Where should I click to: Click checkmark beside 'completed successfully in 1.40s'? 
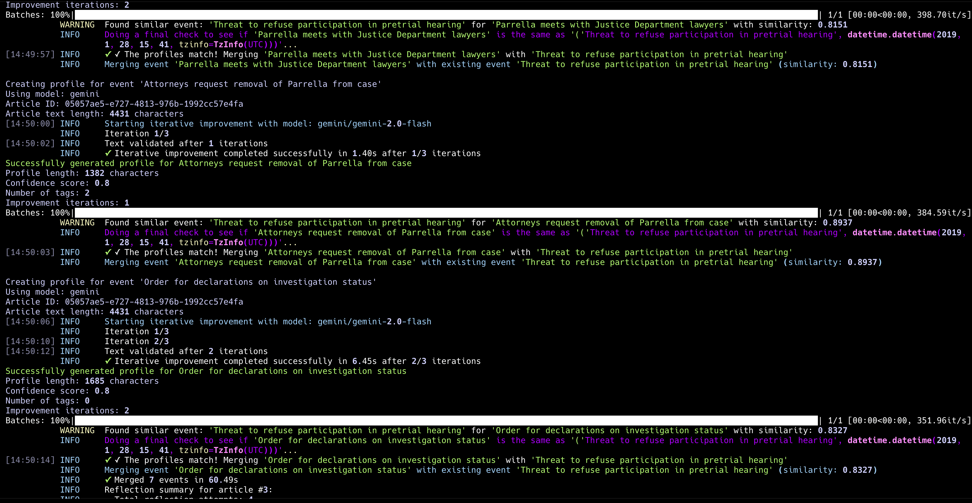[108, 153]
